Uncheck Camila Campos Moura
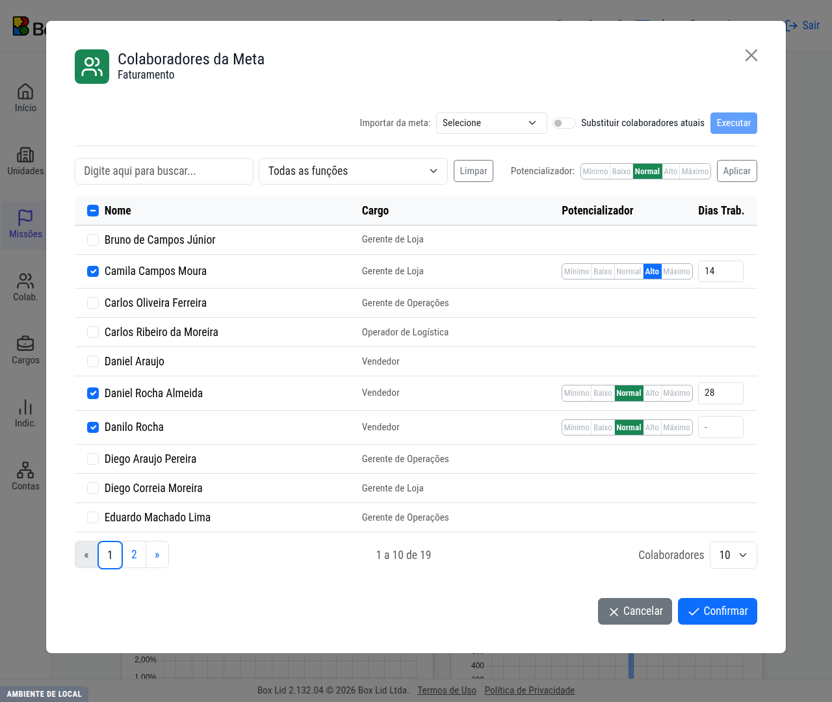 click(93, 271)
